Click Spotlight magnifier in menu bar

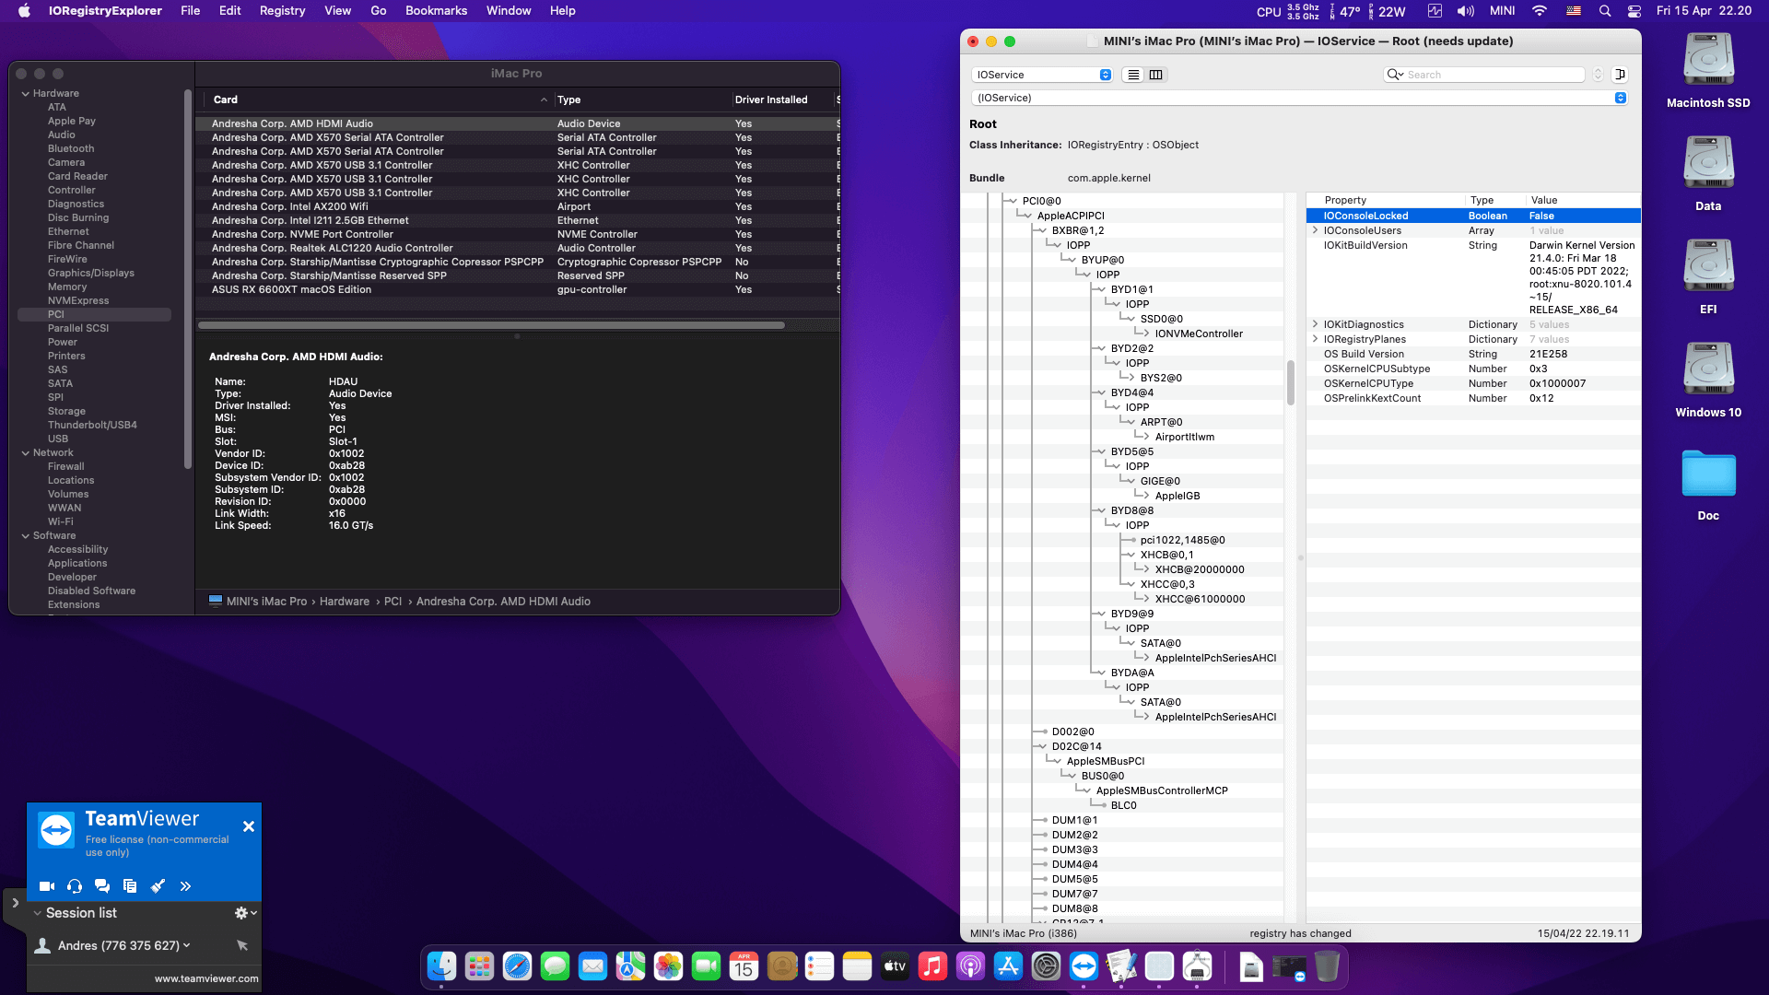tap(1605, 11)
